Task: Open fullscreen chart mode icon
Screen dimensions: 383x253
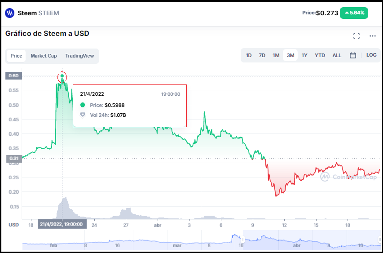Action: click(357, 36)
